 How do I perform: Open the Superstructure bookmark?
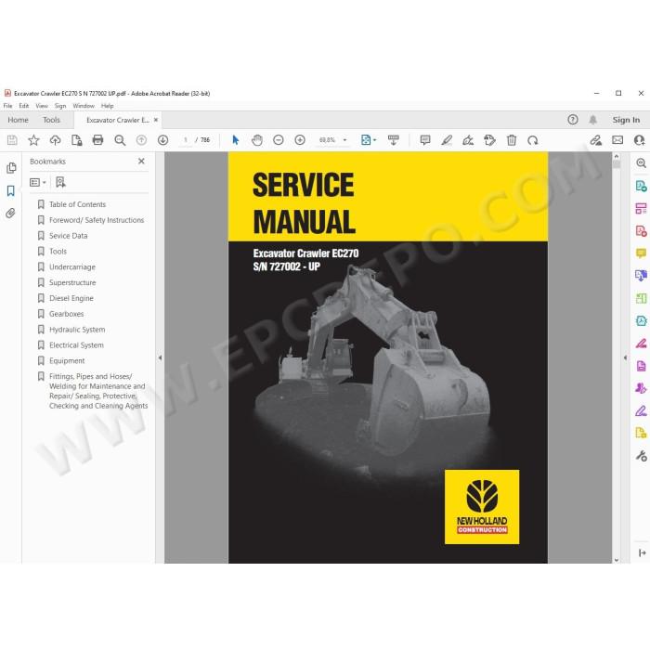(x=72, y=282)
